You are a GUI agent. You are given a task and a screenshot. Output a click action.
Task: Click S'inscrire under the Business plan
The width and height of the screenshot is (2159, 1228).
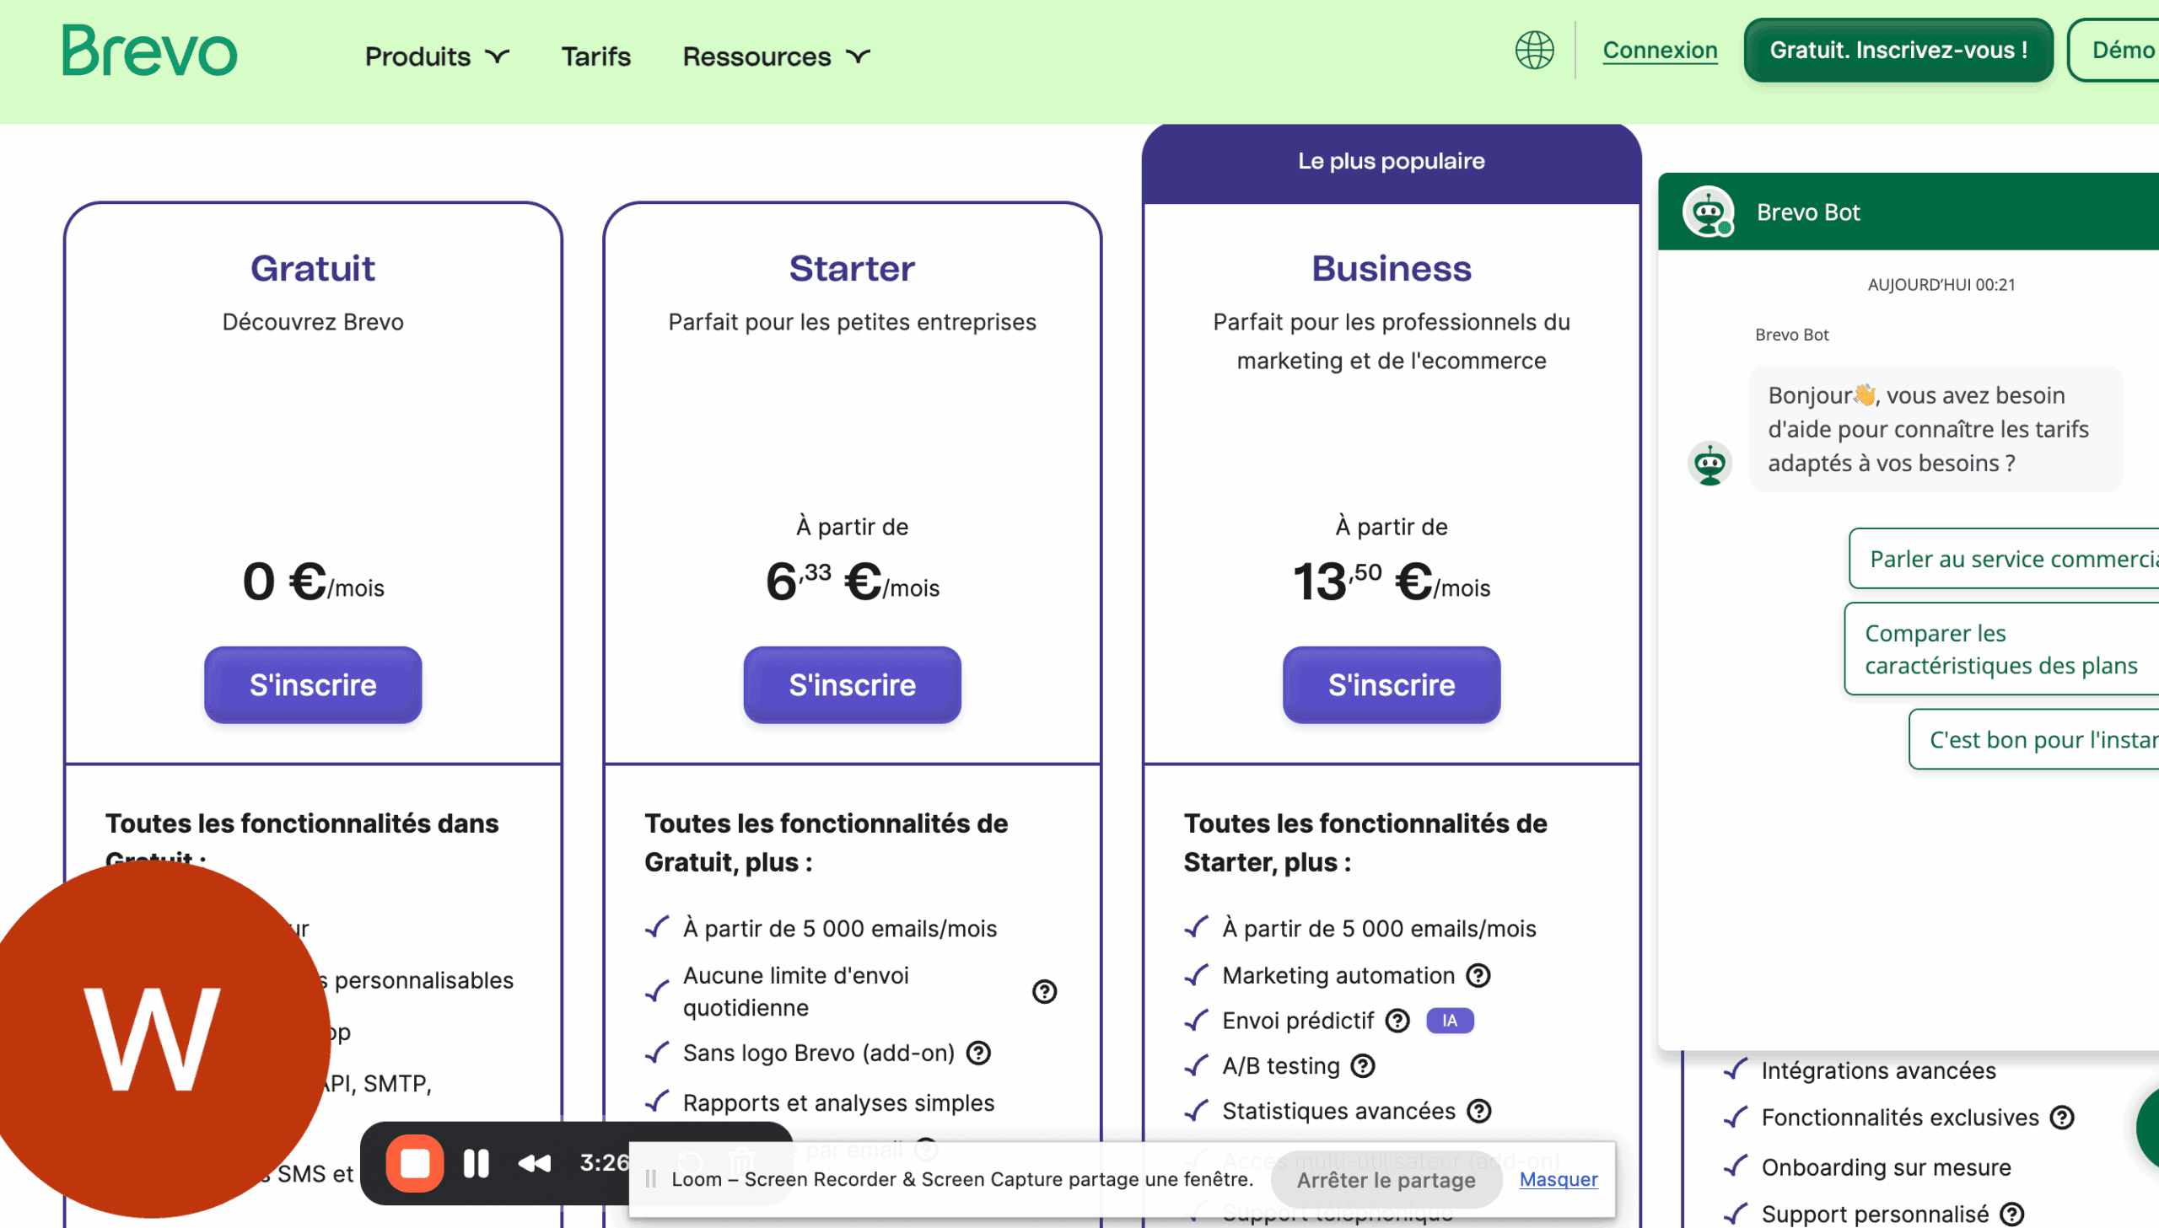pyautogui.click(x=1392, y=685)
